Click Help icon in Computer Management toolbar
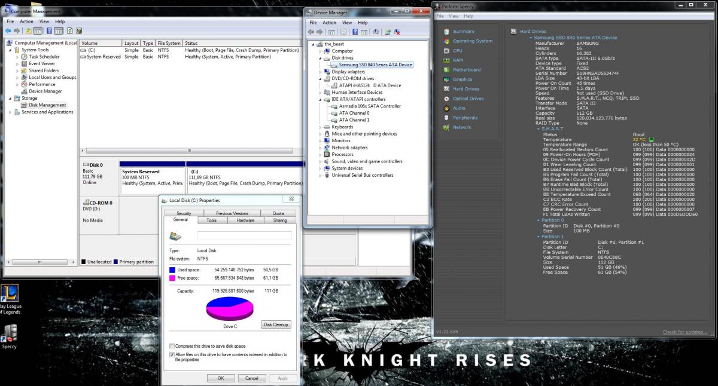 coord(49,31)
